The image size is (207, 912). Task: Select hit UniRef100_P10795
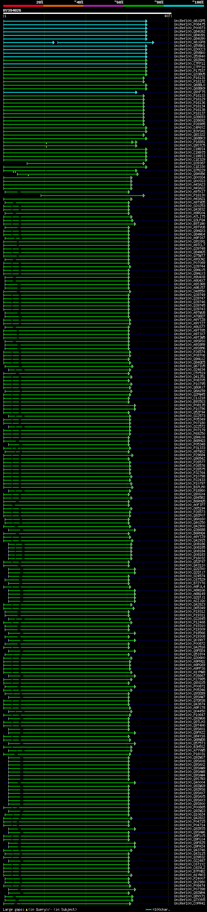point(190,384)
